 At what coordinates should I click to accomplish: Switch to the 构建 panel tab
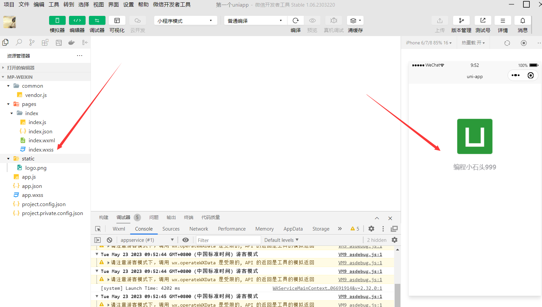click(x=104, y=217)
